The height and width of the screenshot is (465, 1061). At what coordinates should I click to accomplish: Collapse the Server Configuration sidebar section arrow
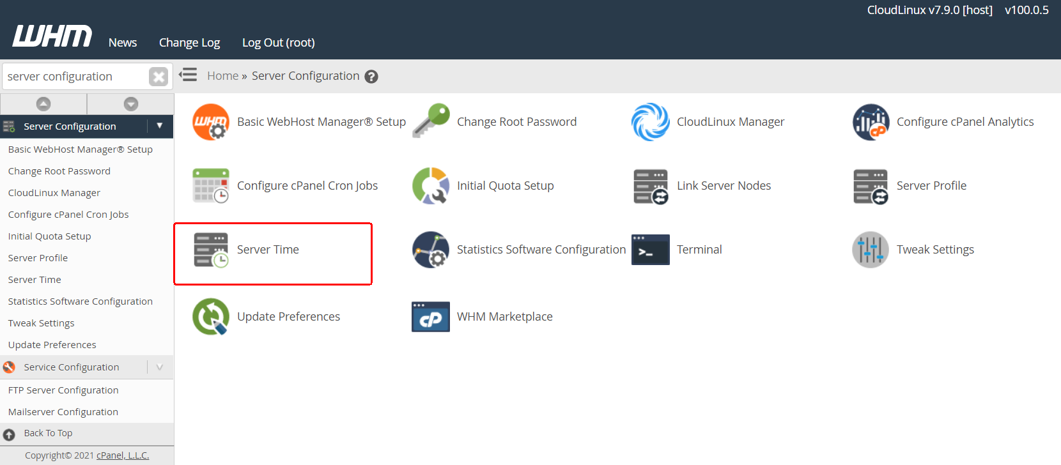coord(160,126)
